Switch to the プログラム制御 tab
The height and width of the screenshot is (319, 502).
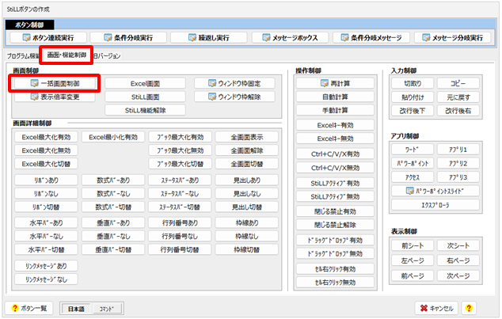(x=24, y=57)
